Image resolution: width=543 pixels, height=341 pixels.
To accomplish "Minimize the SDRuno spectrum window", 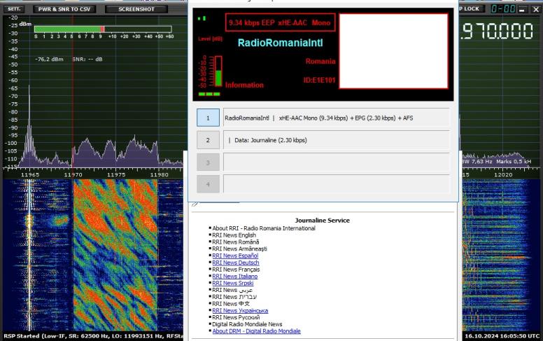I will [x=523, y=9].
